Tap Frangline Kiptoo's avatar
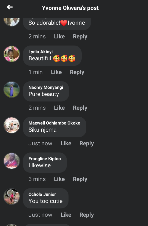Image resolution: width=148 pixels, height=226 pixels. coord(12,161)
